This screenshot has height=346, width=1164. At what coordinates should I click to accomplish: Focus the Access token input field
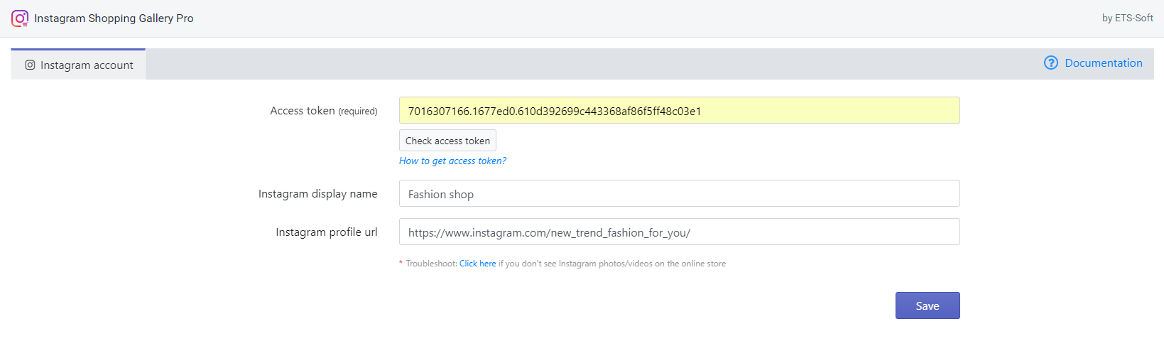tap(679, 110)
